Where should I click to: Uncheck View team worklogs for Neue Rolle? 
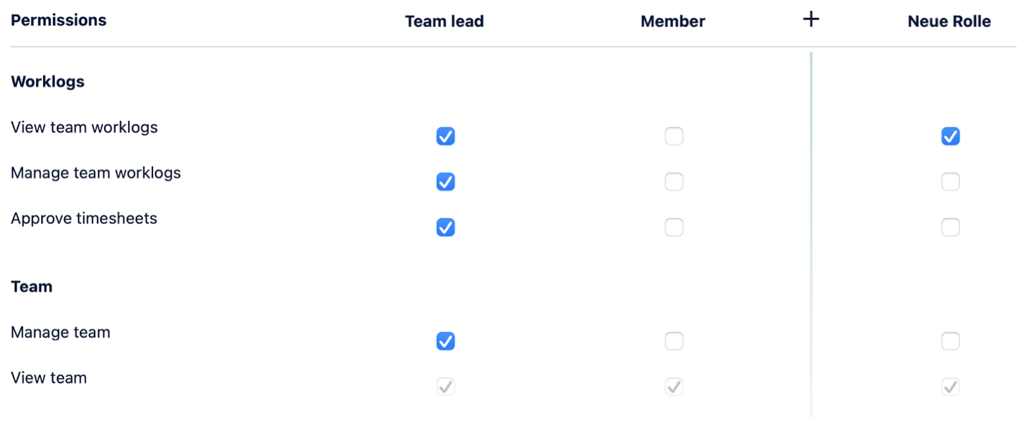(x=950, y=136)
